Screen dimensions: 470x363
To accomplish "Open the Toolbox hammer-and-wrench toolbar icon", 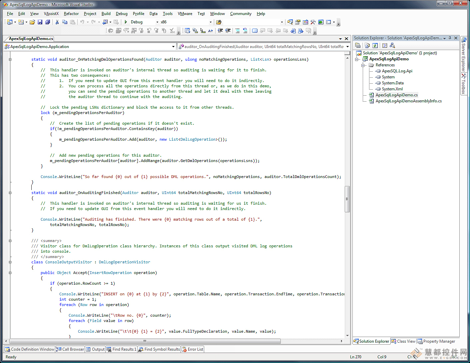I will tap(313, 22).
